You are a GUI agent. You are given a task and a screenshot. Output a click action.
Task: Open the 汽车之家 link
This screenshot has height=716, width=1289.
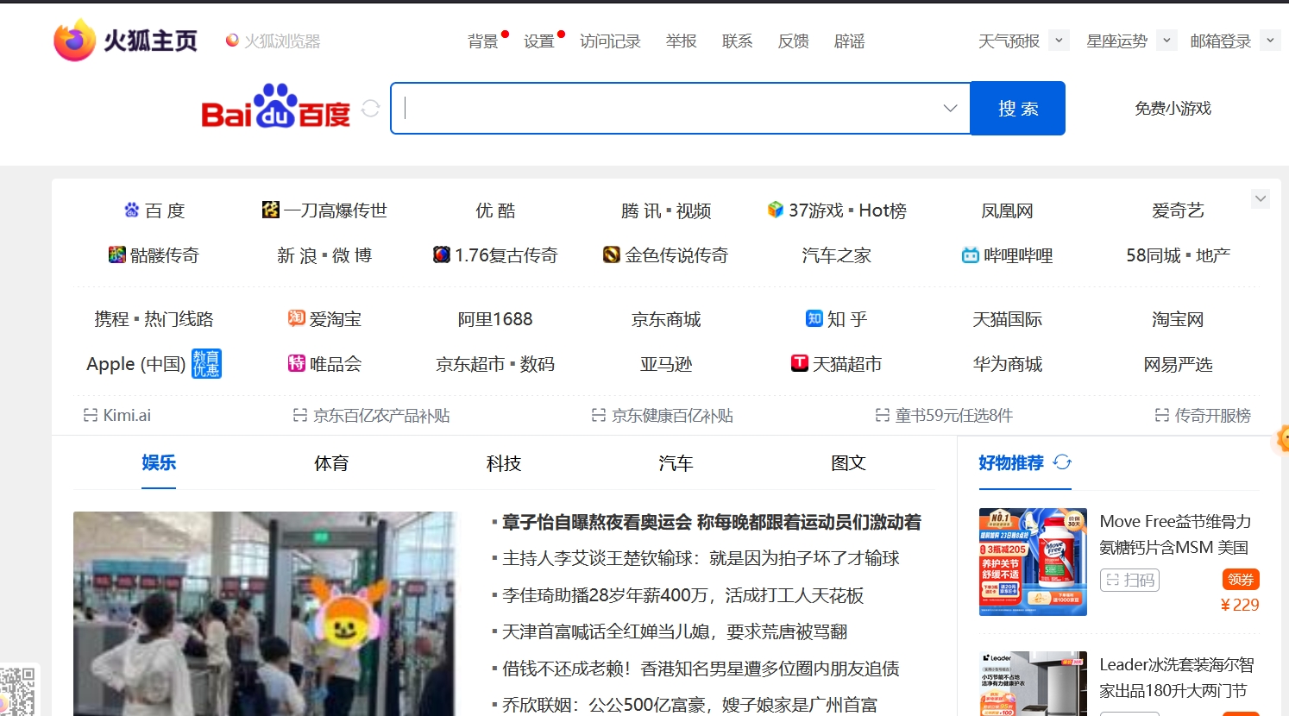pos(837,255)
